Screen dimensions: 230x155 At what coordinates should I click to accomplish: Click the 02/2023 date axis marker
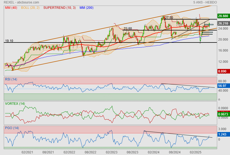pos(112,152)
